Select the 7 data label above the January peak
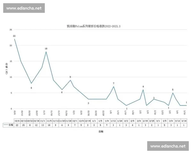Viewport: 192px width, 154px height. pos(114,83)
